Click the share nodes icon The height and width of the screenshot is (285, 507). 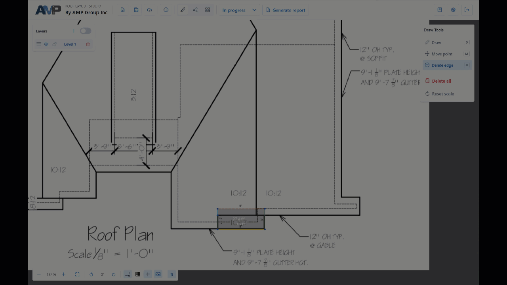pyautogui.click(x=195, y=10)
